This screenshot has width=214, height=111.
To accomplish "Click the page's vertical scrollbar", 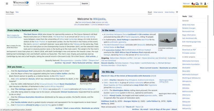I will (x=213, y=54).
